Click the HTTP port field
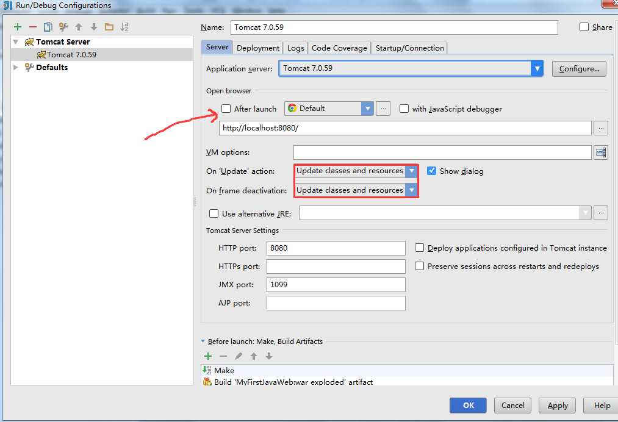Image resolution: width=618 pixels, height=422 pixels. pyautogui.click(x=336, y=248)
